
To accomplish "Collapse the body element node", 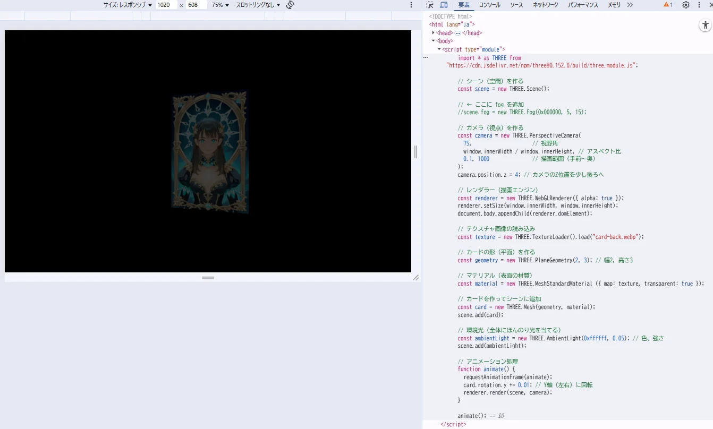I will coord(434,41).
